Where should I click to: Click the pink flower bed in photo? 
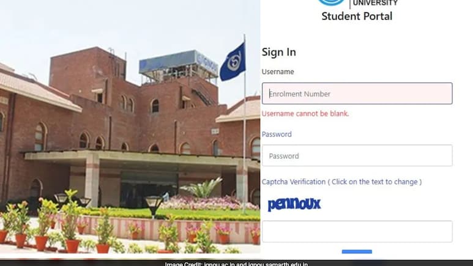tap(208, 202)
